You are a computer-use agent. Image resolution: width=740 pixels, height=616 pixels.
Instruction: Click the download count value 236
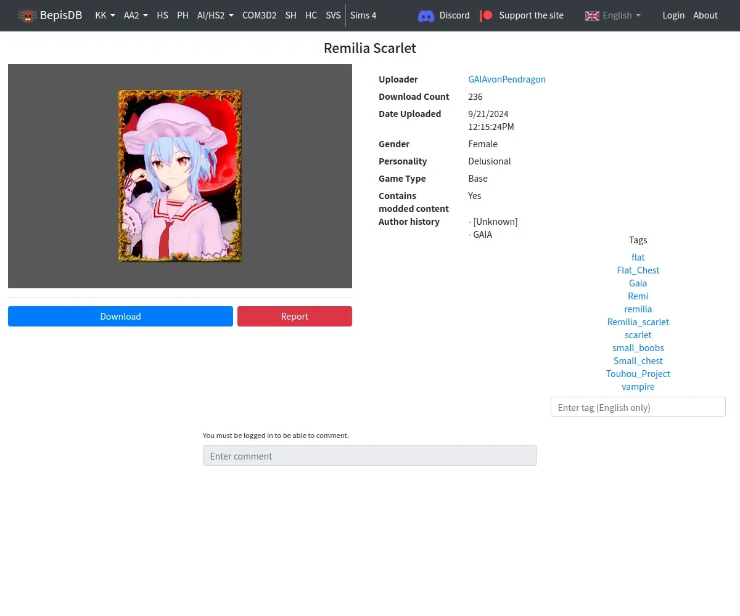475,97
